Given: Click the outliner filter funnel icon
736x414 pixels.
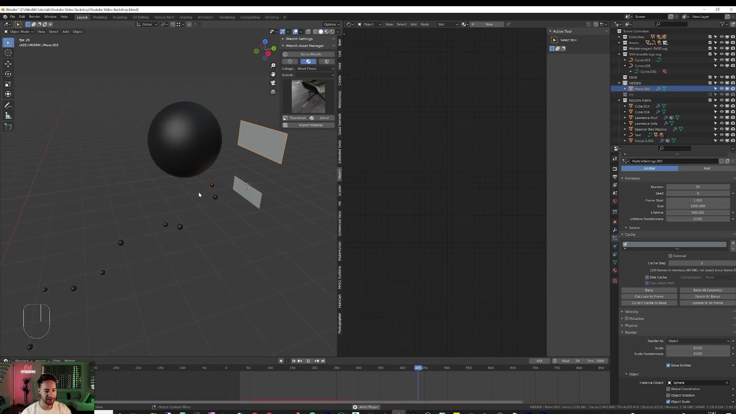Looking at the screenshot, I should coord(722,24).
